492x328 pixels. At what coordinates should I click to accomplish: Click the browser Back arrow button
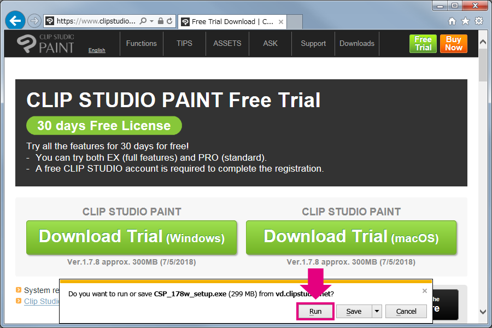click(15, 21)
